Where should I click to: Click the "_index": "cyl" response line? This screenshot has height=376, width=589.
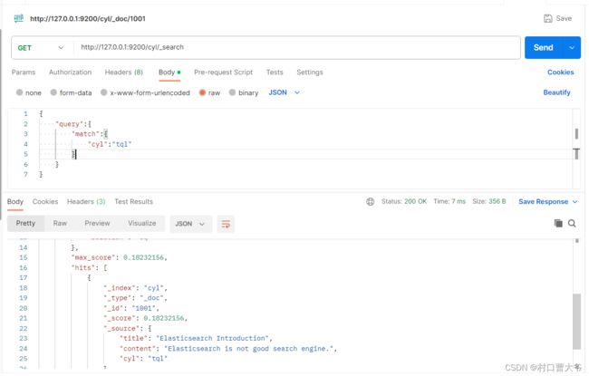point(135,288)
